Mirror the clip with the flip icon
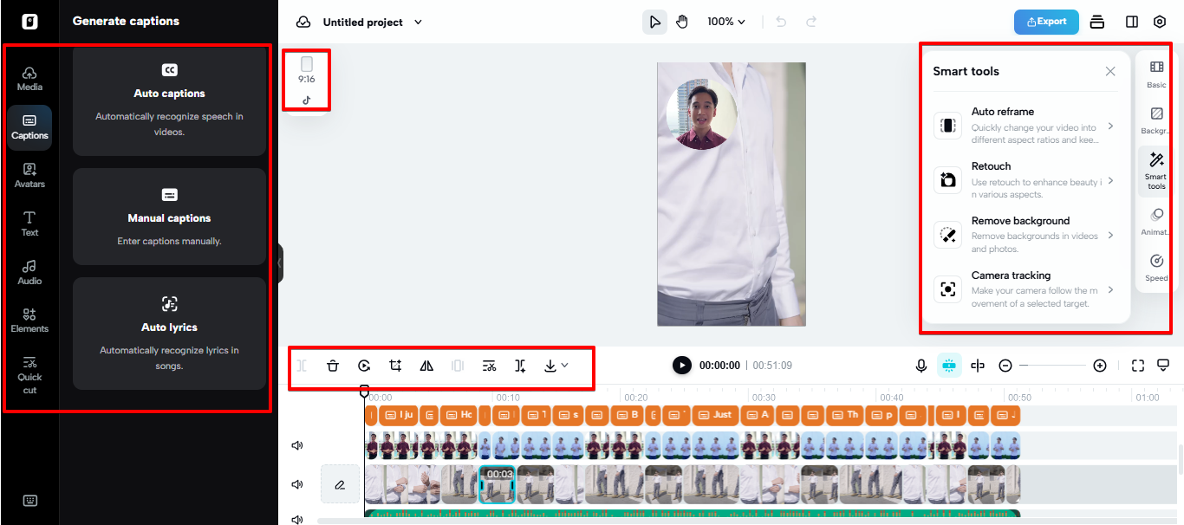Screen dimensions: 1184x525 [426, 365]
